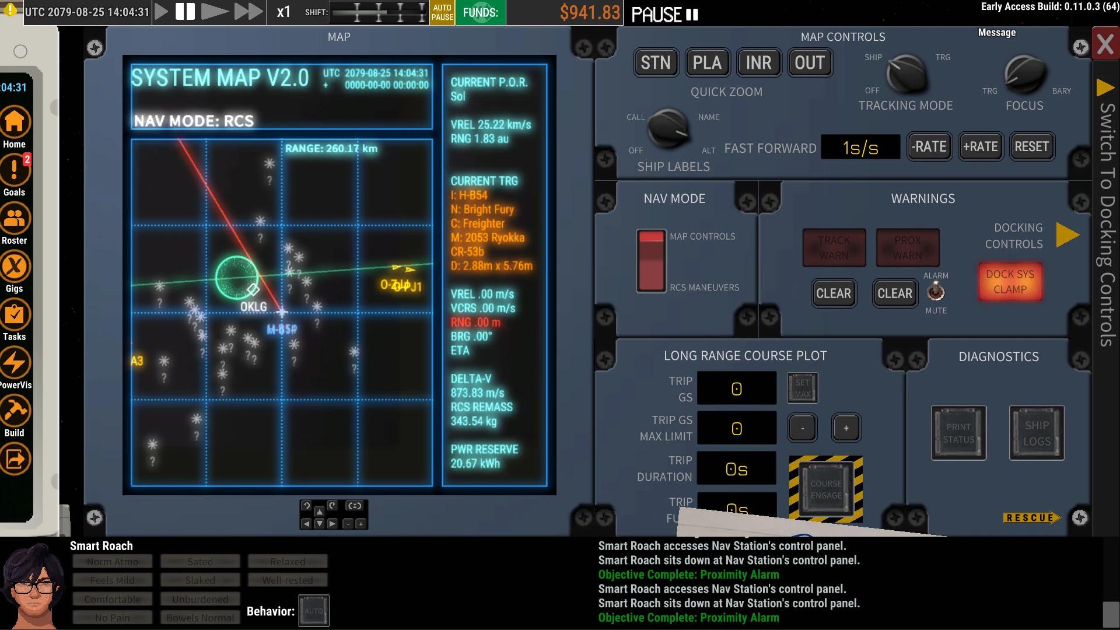1120x630 pixels.
Task: Toggle the Auto Pause button
Action: pos(442,12)
